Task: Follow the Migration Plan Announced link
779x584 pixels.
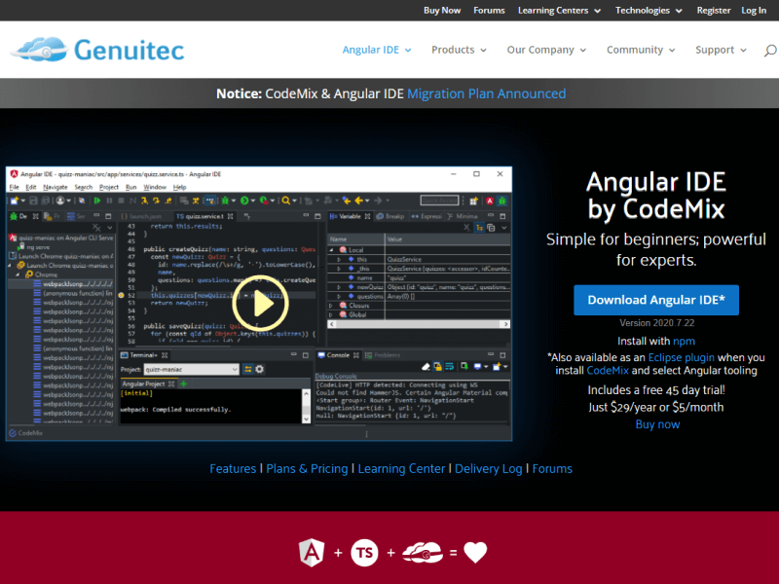Action: [486, 93]
